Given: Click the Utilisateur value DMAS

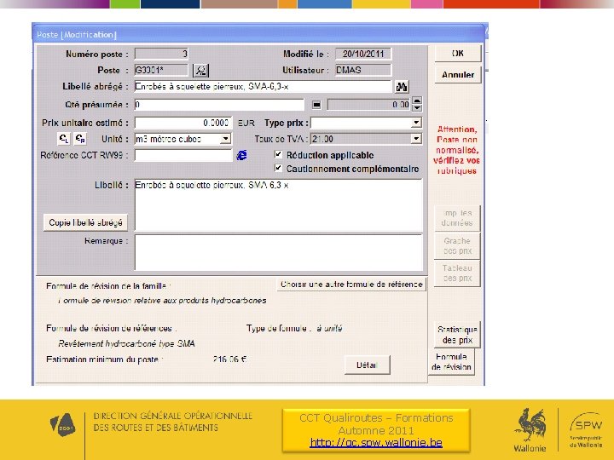Looking at the screenshot, I should point(363,70).
